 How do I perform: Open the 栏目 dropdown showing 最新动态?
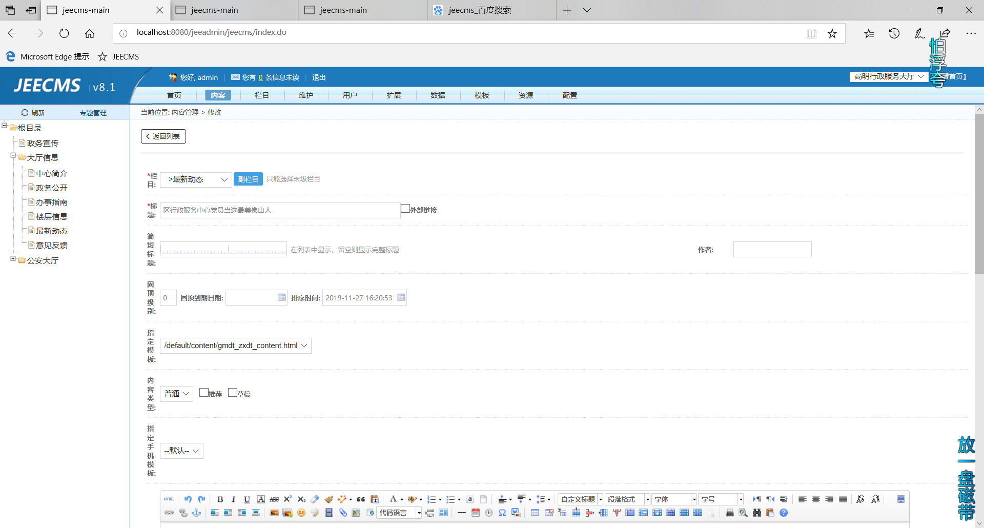pos(196,179)
